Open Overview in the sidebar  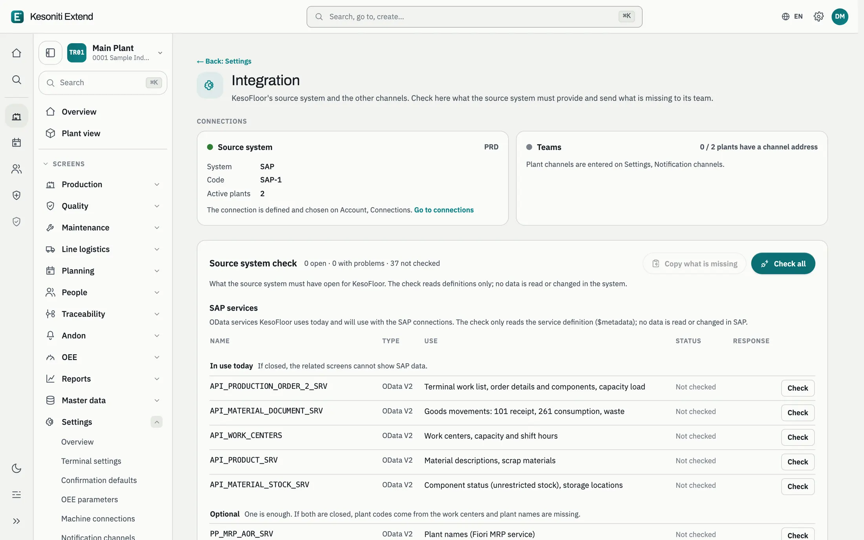pos(103,112)
